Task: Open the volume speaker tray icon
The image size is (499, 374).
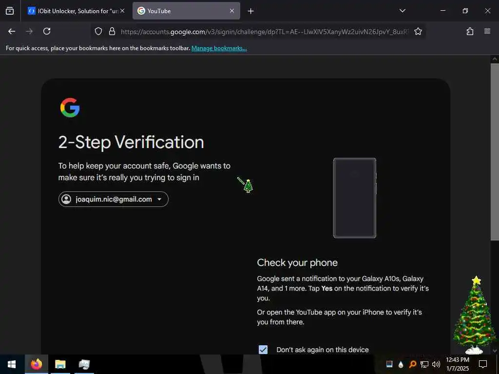Action: (436, 364)
